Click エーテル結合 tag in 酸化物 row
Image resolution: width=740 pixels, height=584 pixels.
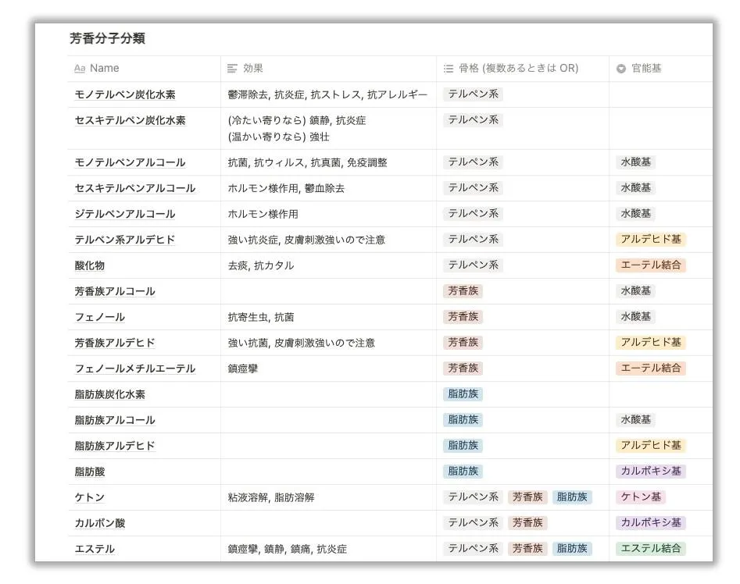650,265
